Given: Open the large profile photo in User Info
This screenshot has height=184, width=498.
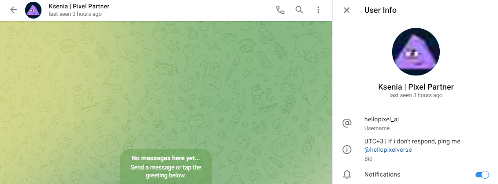Looking at the screenshot, I should [416, 52].
